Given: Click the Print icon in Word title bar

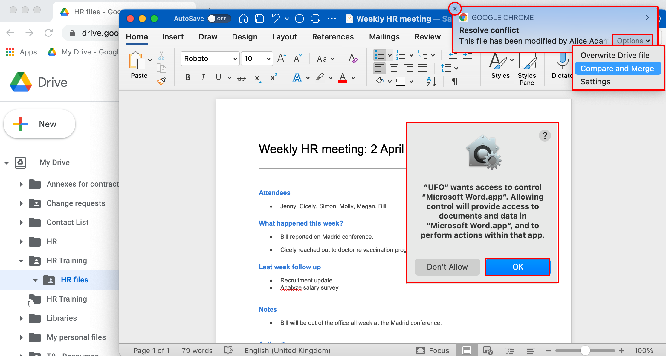Looking at the screenshot, I should point(315,19).
